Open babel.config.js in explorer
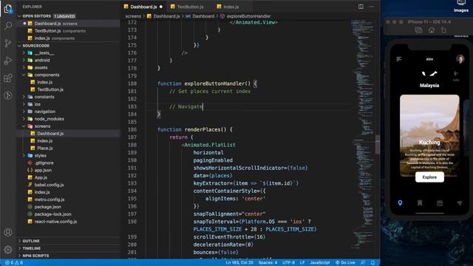This screenshot has height=266, width=473. tap(49, 185)
